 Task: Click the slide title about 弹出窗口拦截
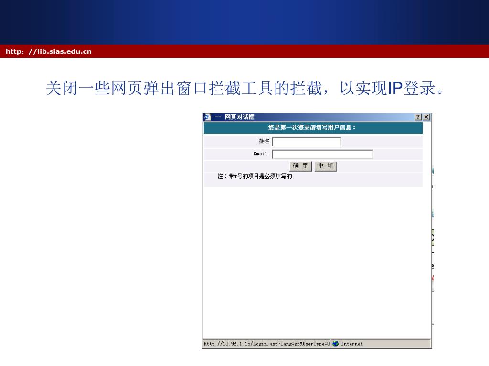tap(245, 88)
